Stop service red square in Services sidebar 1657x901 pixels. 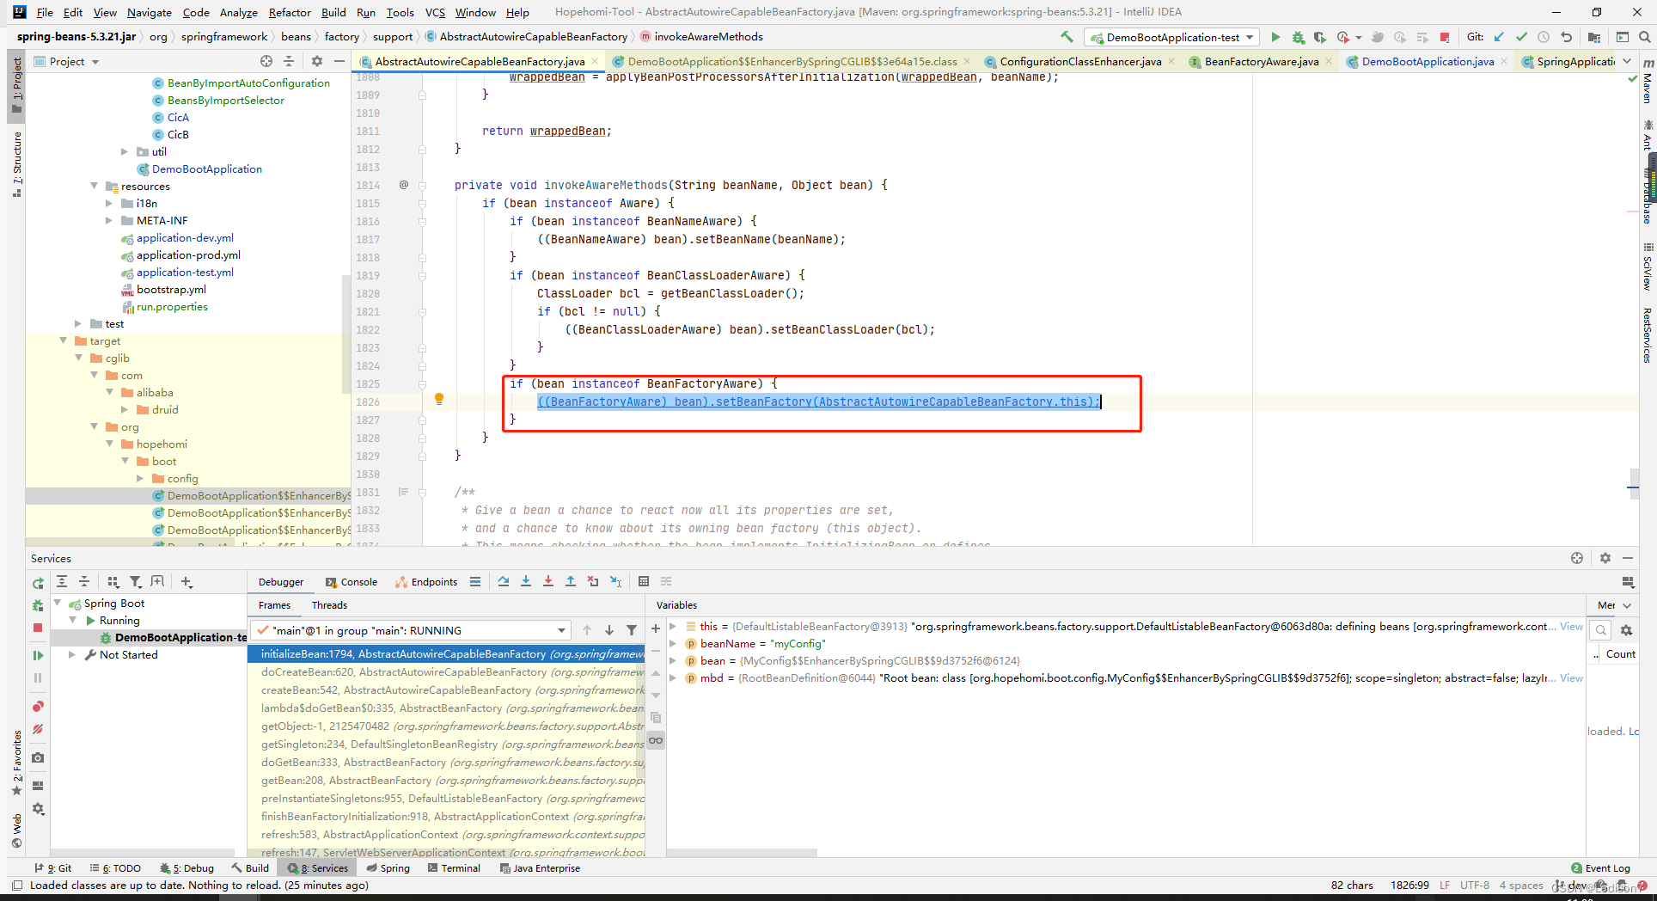(x=38, y=628)
